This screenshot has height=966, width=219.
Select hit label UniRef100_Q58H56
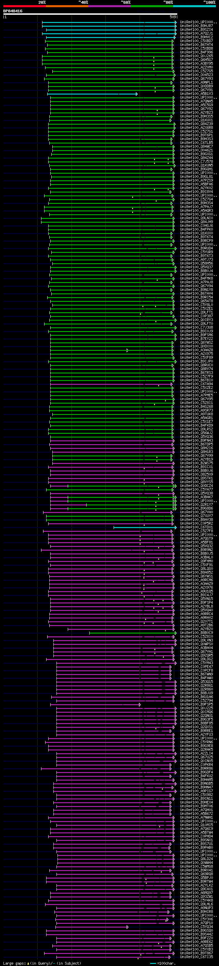pos(196,263)
